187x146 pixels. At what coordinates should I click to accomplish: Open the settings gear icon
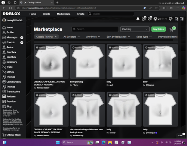point(171,19)
